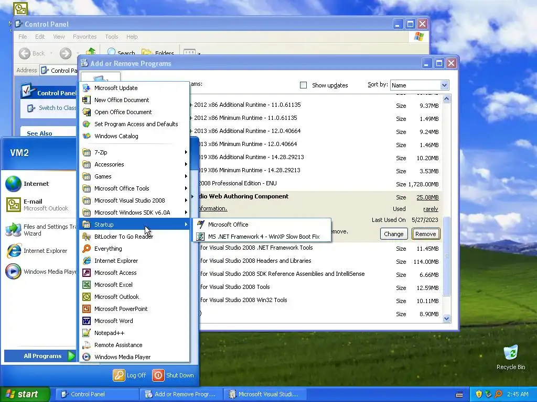Expand the Microsoft Visual Studio 2008 folder
537x402 pixels.
134,200
